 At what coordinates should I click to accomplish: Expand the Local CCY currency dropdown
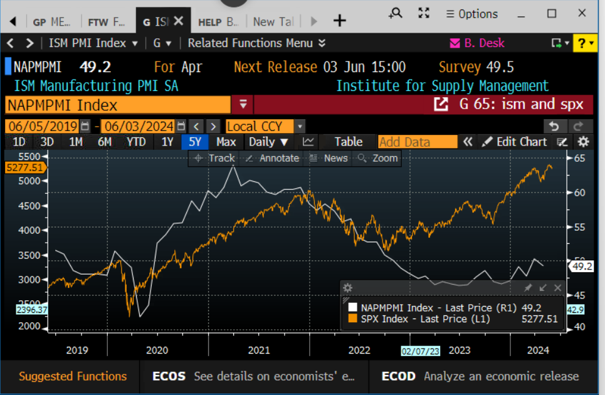[x=300, y=125]
